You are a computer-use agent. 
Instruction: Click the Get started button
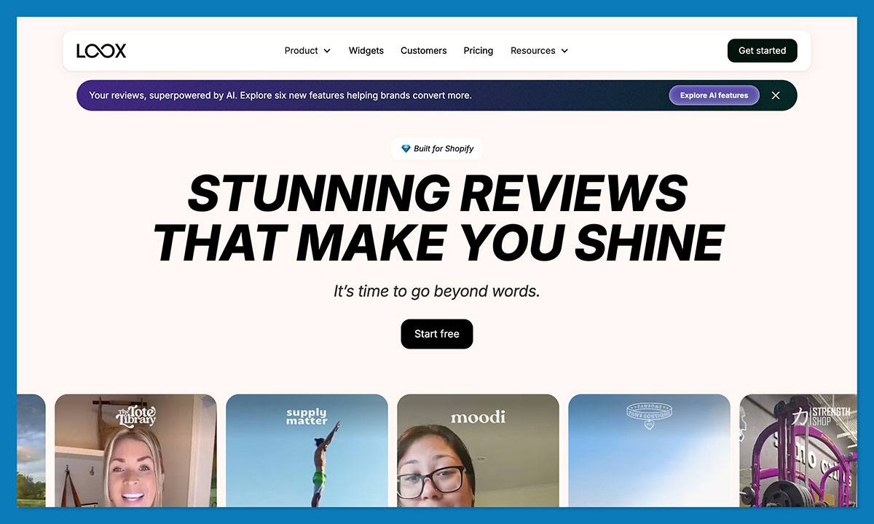coord(762,50)
